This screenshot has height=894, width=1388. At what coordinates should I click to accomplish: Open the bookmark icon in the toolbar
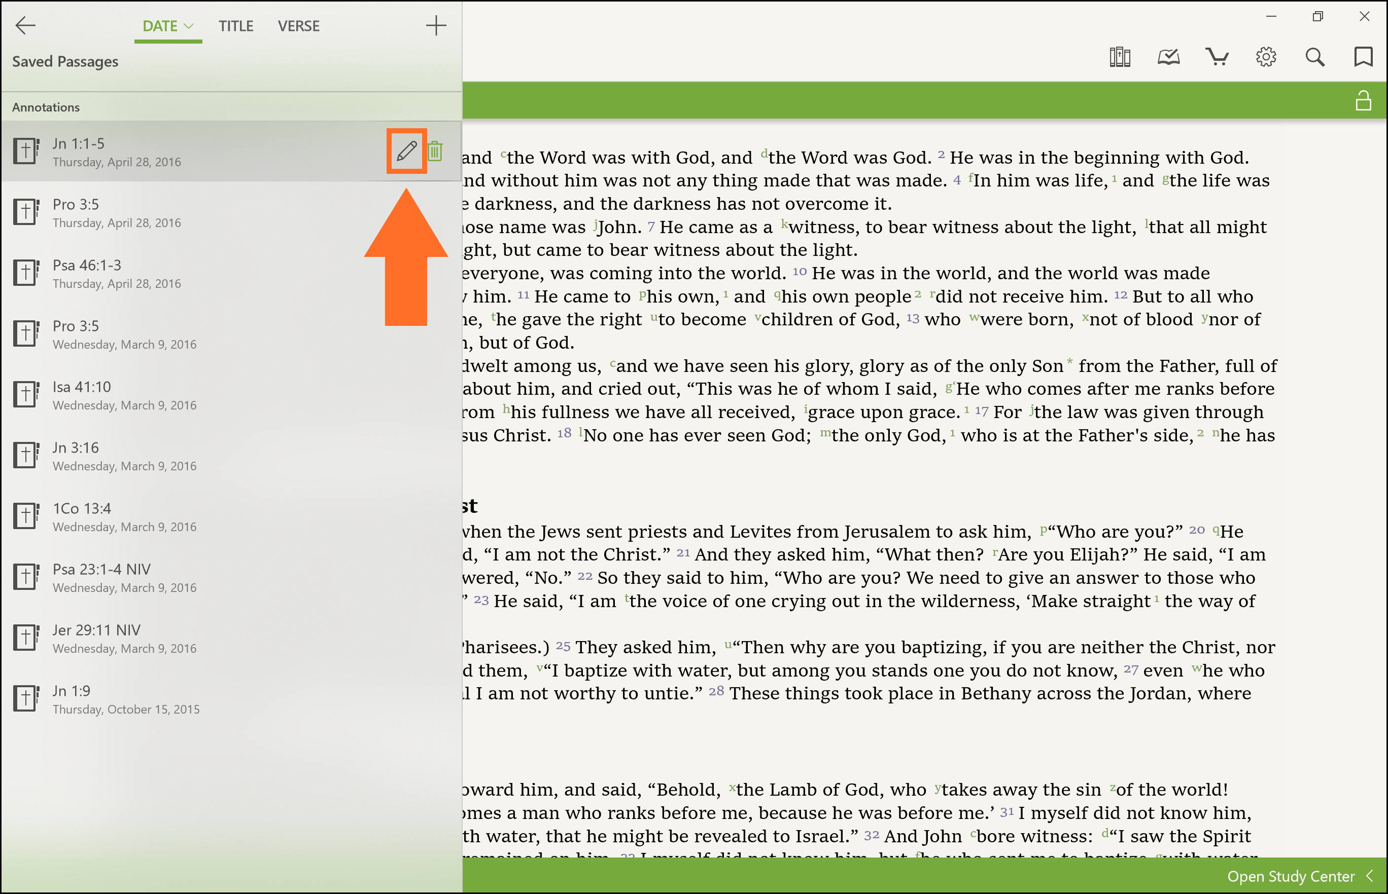tap(1363, 57)
